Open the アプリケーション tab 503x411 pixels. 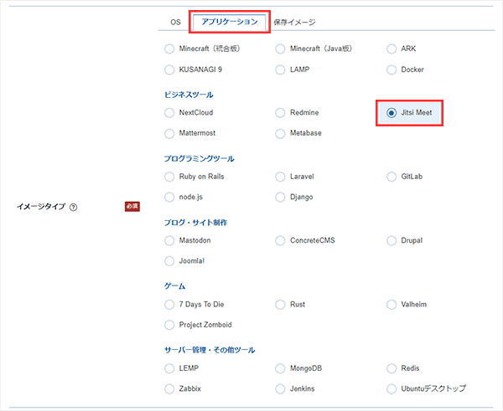(230, 22)
